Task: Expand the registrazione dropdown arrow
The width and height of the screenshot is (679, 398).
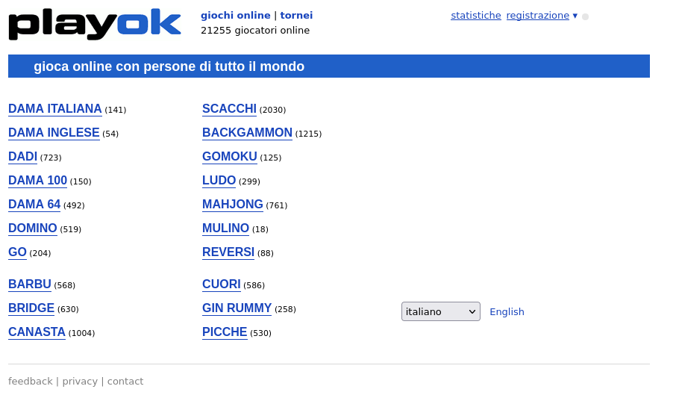Action: tap(575, 15)
